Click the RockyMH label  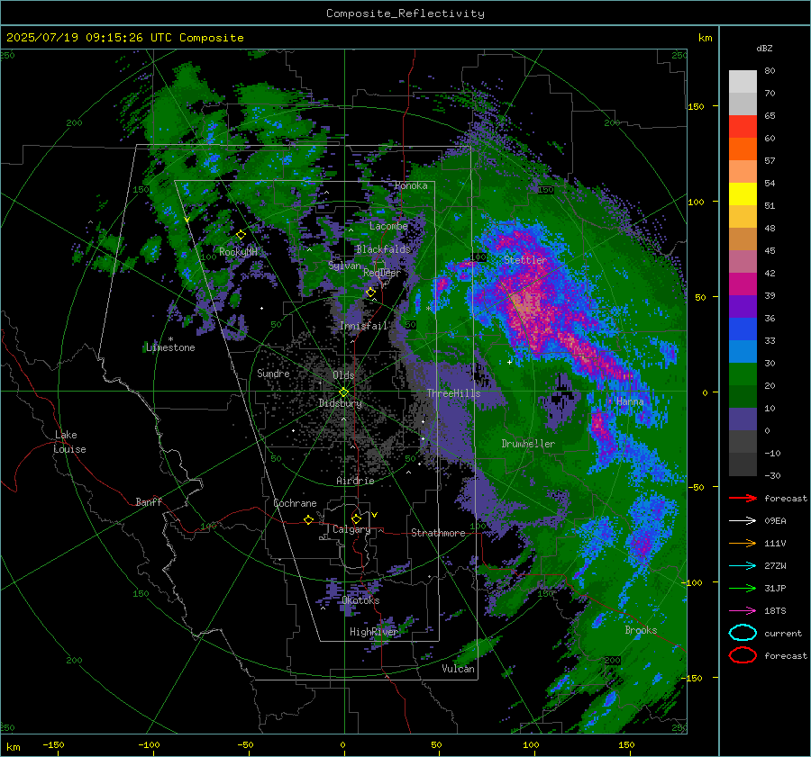(238, 252)
